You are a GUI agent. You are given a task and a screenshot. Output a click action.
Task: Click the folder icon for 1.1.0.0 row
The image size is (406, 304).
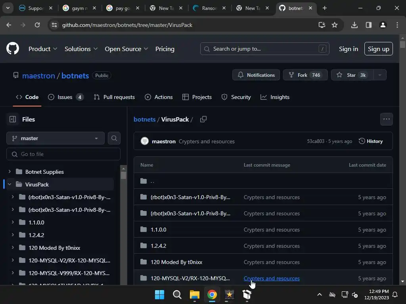click(144, 229)
